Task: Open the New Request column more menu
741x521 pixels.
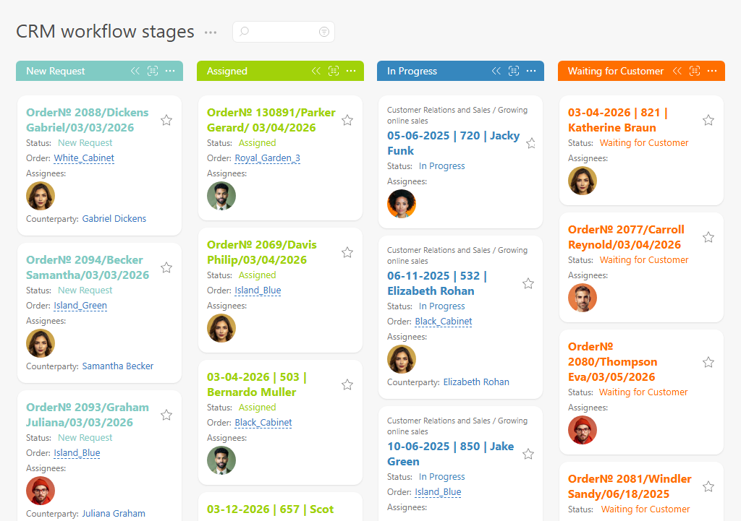Action: pyautogui.click(x=170, y=71)
